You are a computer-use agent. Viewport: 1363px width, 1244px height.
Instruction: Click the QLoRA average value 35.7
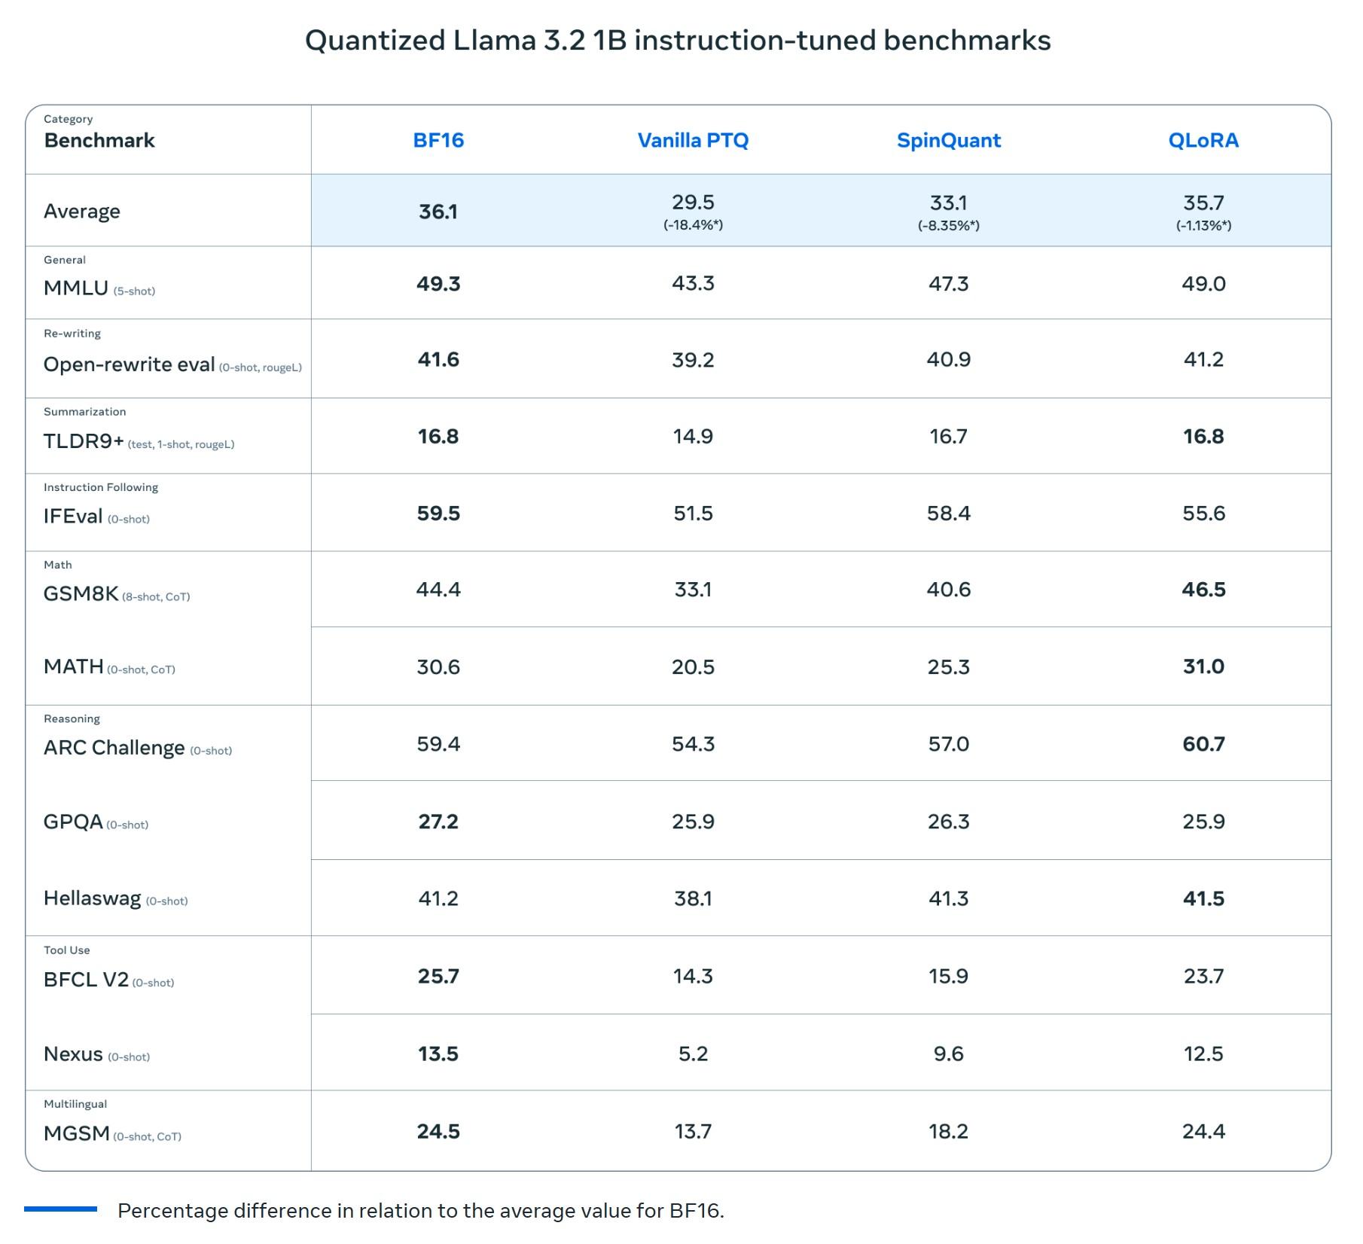pyautogui.click(x=1203, y=203)
